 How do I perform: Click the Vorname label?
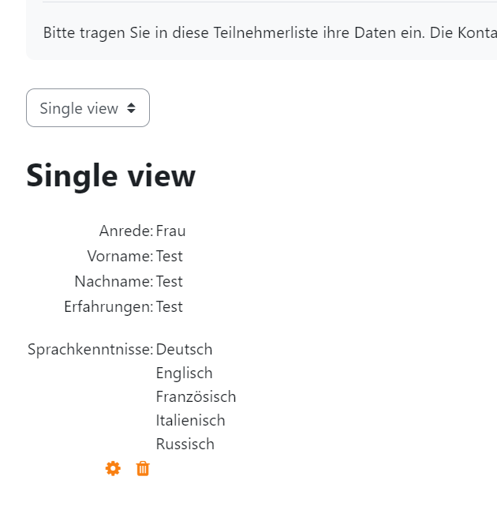point(120,256)
